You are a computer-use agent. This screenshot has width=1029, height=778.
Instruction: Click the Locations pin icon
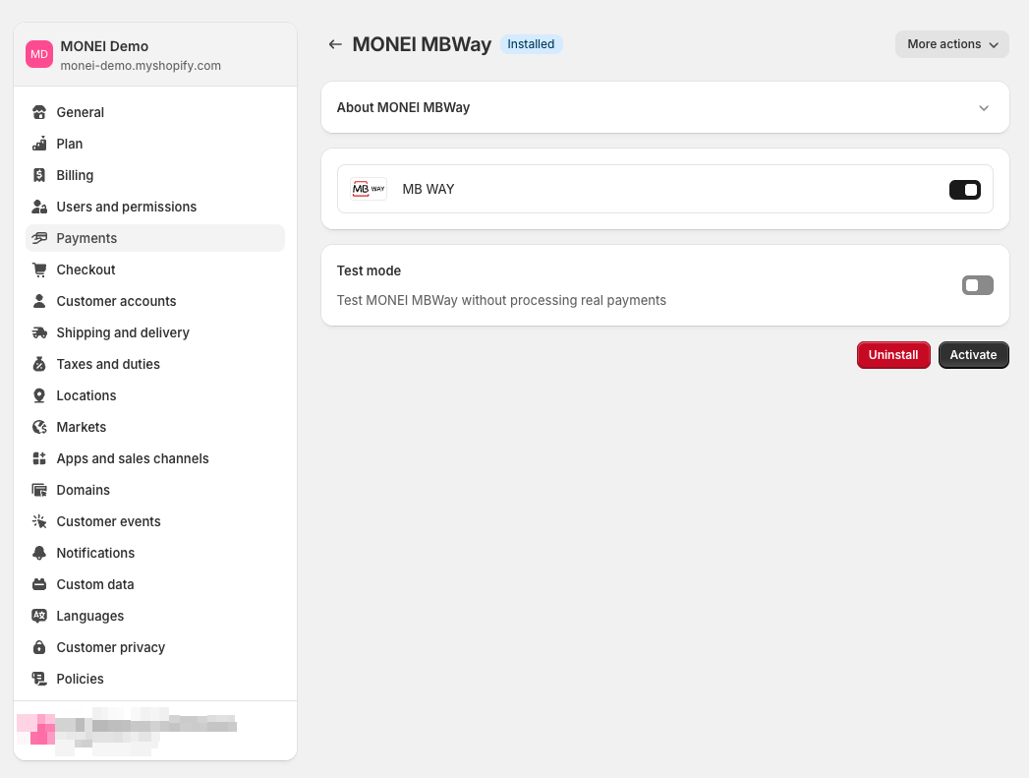39,396
